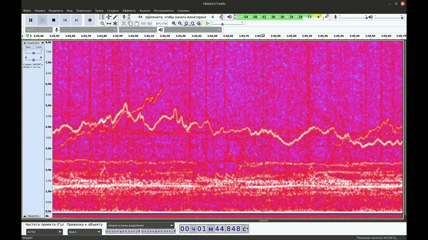Viewport: 428px width, 240px height.
Task: Adjust the playback volume slider
Action: click(389, 17)
